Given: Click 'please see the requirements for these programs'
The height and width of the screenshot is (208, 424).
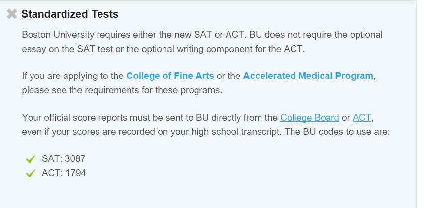Looking at the screenshot, I should tap(122, 90).
